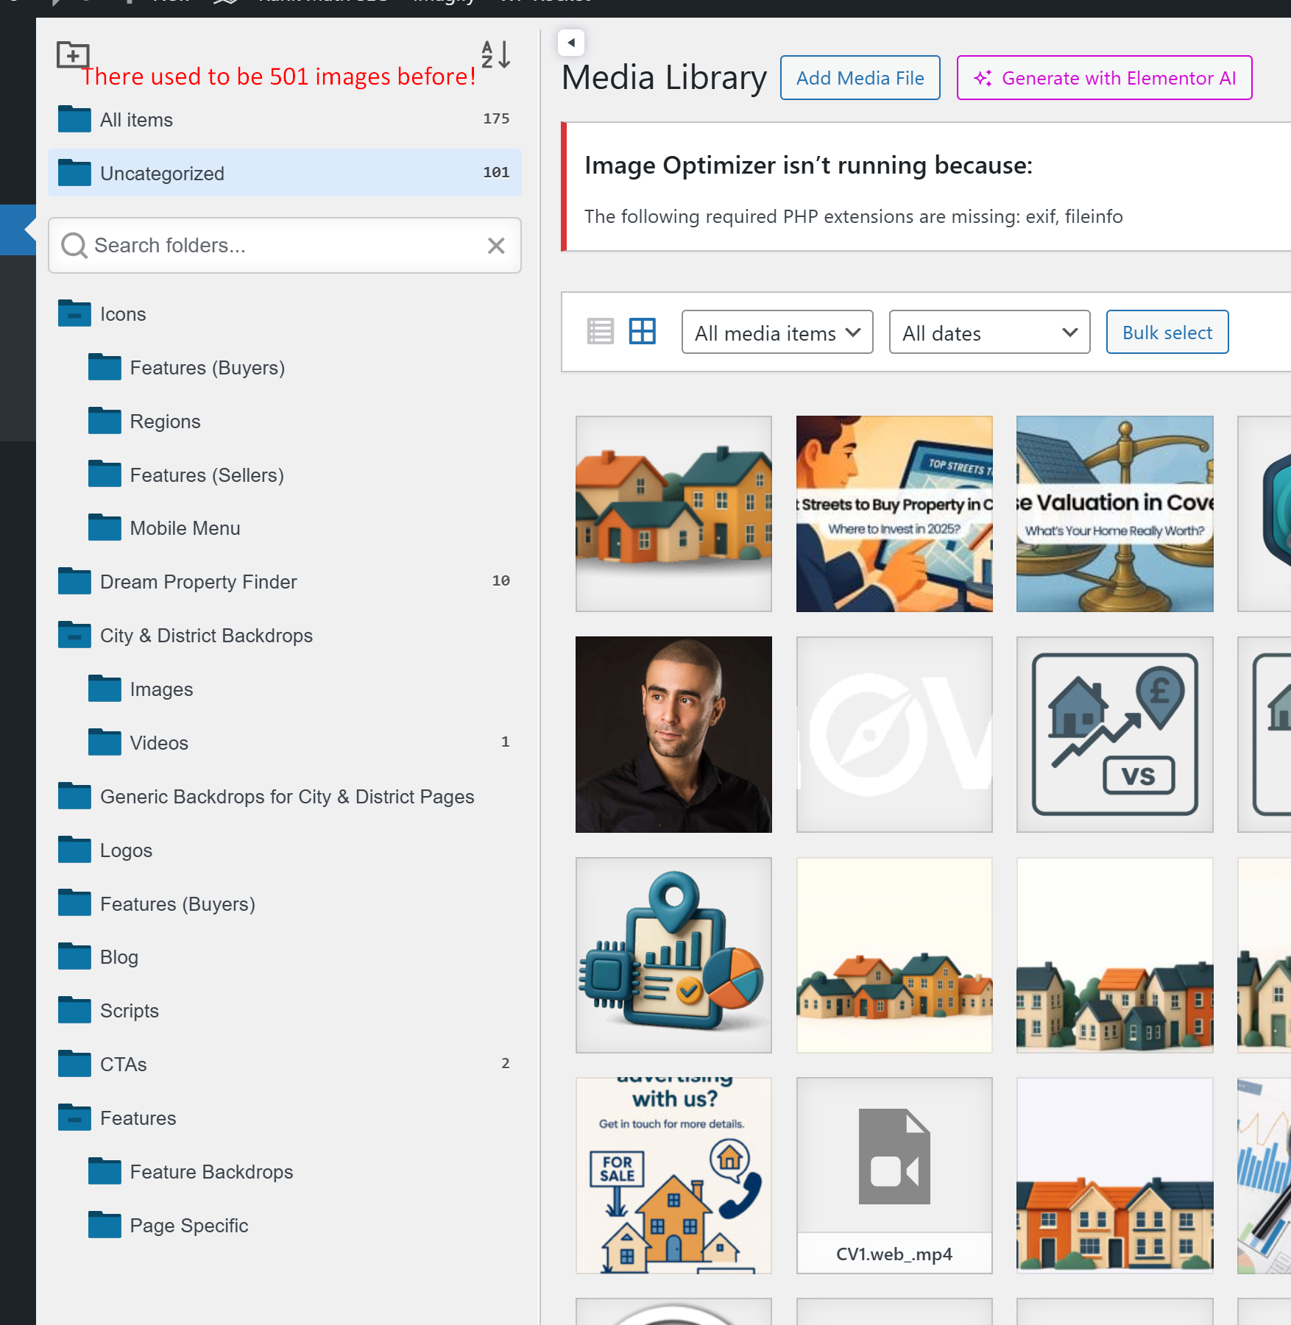Collapse the Features parent folder
The width and height of the screenshot is (1291, 1325).
click(x=74, y=1118)
